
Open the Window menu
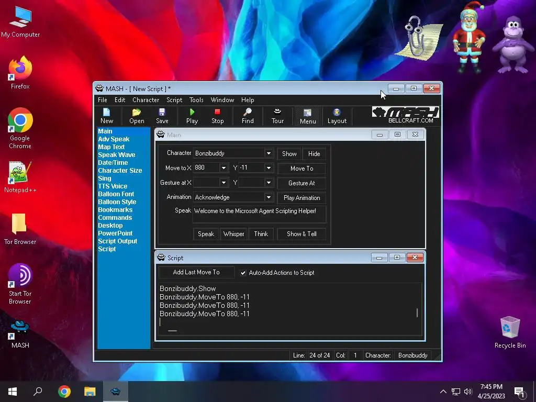[222, 100]
